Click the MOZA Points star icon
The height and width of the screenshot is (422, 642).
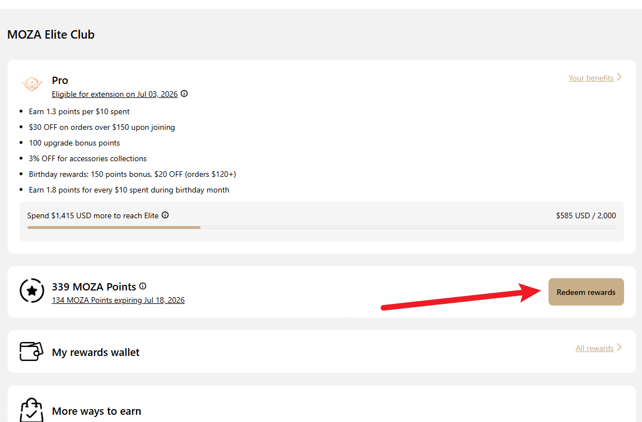(x=32, y=290)
